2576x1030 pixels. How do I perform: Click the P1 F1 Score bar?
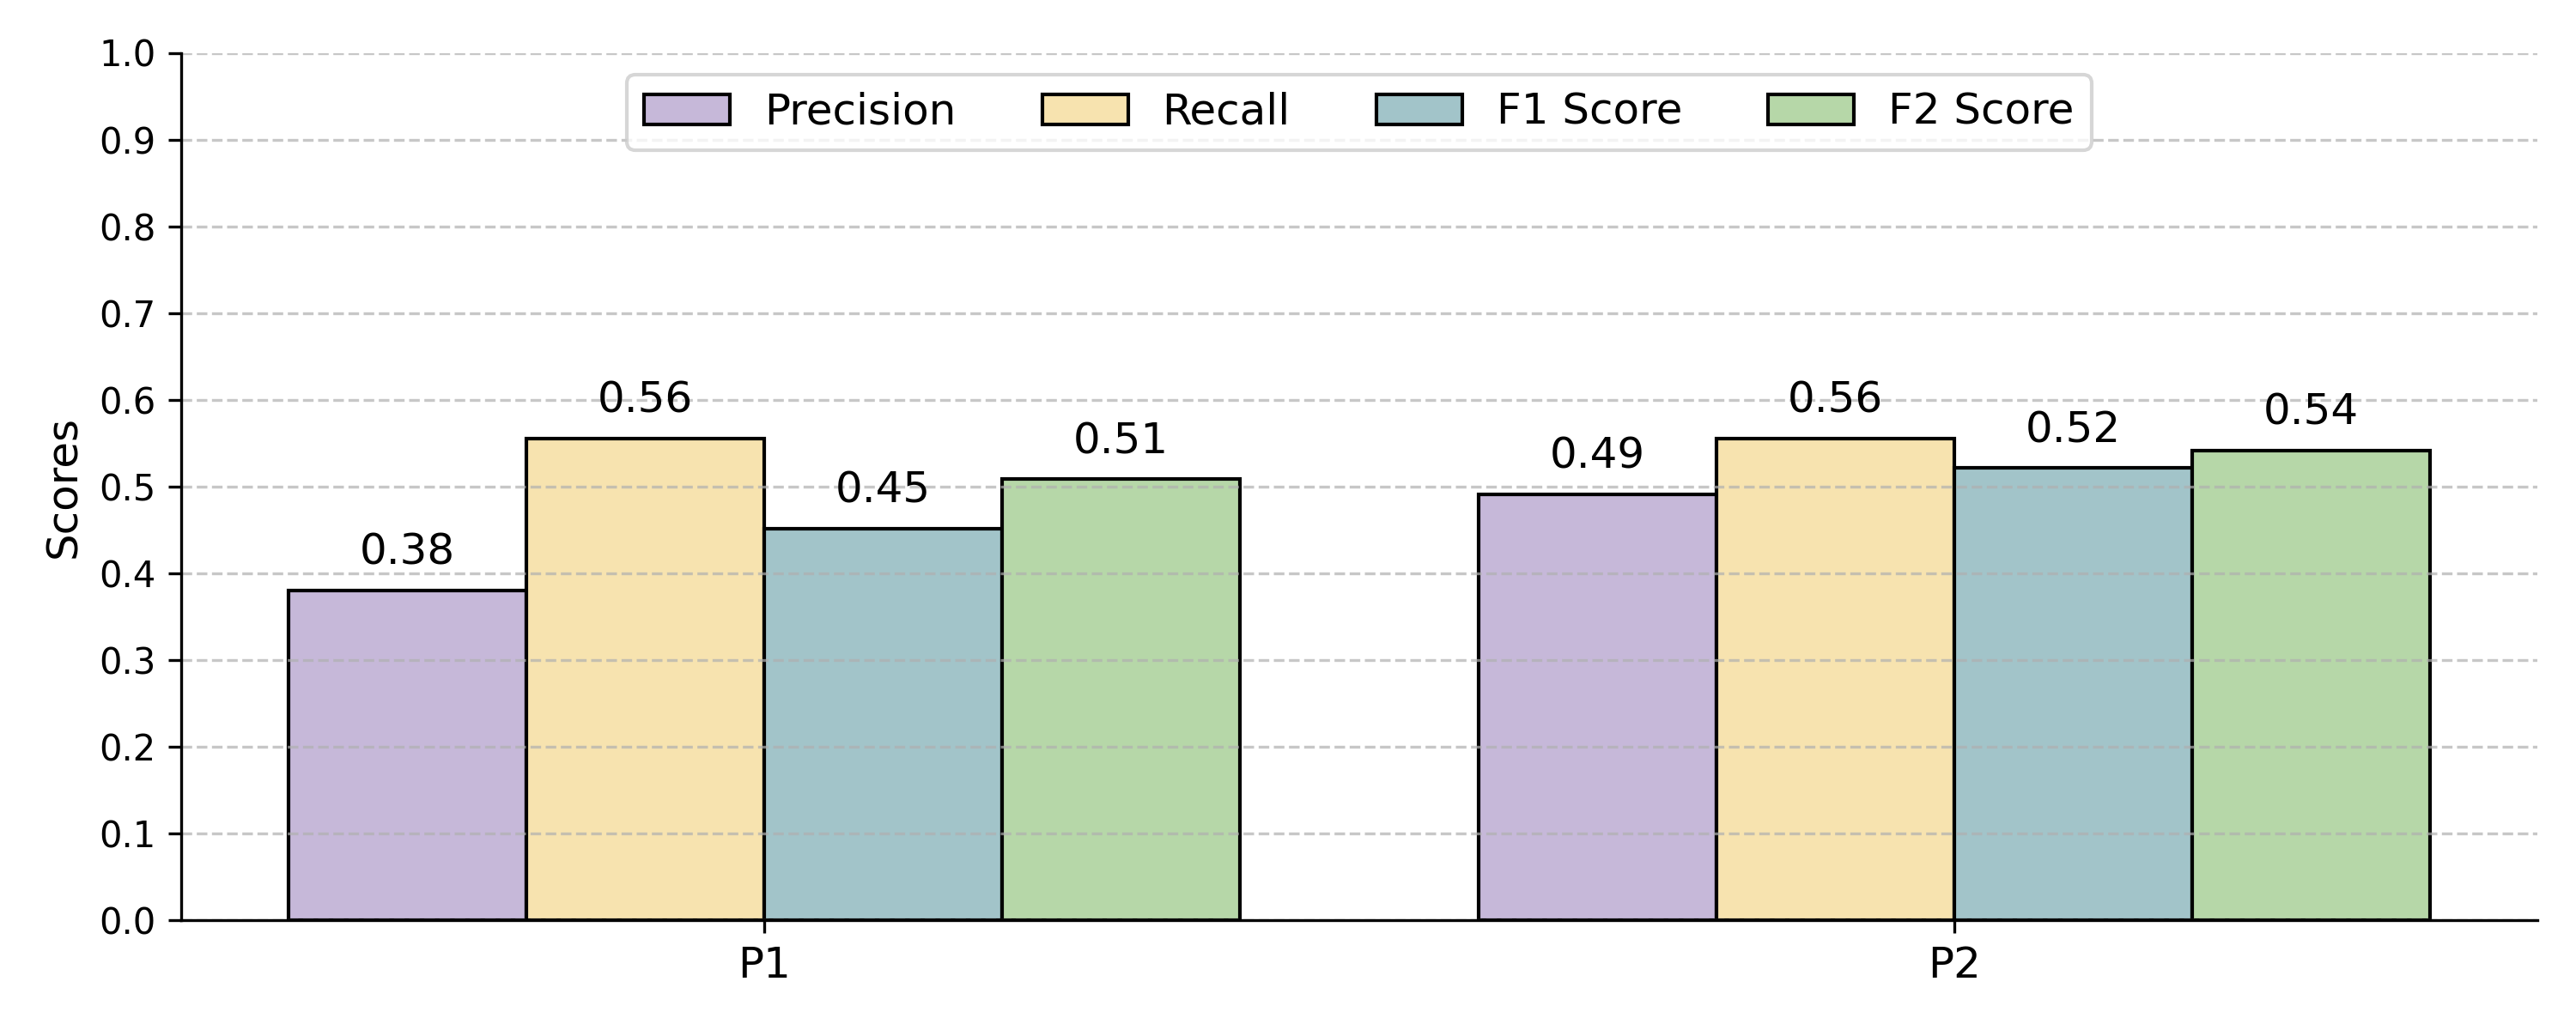point(883,725)
